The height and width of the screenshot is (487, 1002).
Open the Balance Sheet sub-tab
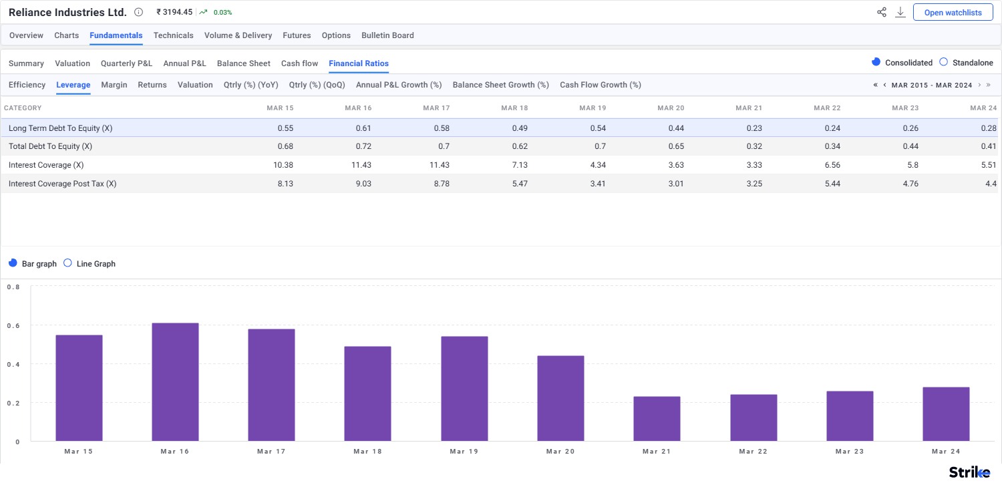[244, 63]
